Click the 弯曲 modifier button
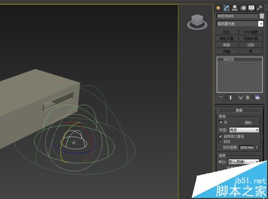The width and height of the screenshot is (268, 199). pyautogui.click(x=227, y=45)
